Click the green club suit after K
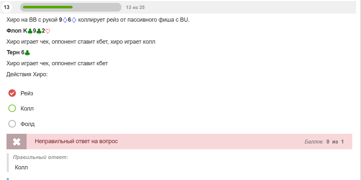The width and height of the screenshot is (361, 180). (x=30, y=31)
